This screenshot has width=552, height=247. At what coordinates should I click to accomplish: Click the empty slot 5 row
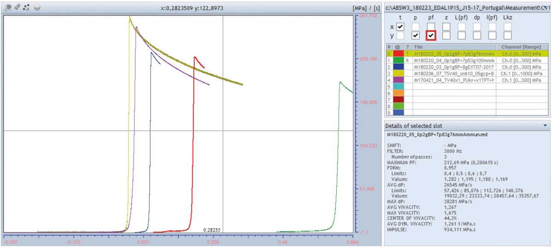454,86
